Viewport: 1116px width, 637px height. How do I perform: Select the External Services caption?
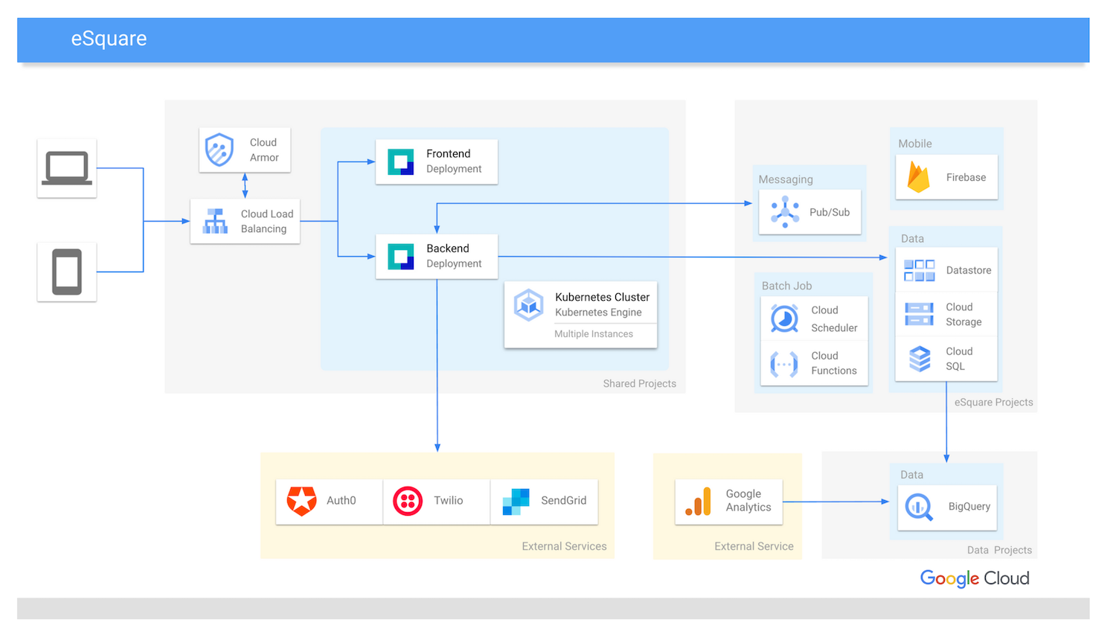[564, 546]
